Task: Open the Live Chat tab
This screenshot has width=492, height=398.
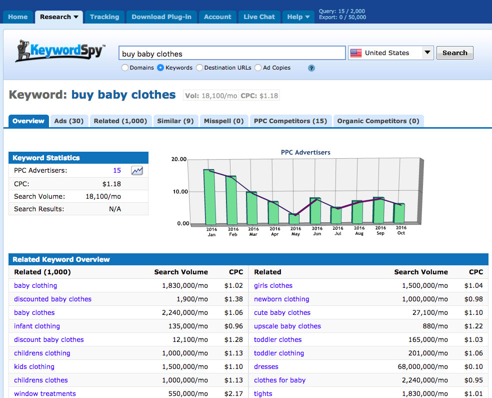Action: tap(259, 17)
